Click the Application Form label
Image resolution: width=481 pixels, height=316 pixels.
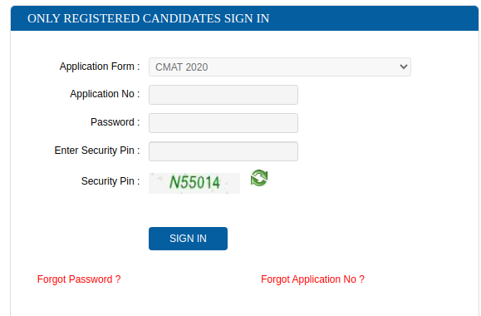100,67
